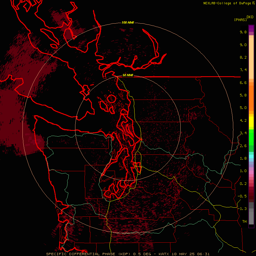This screenshot has width=256, height=256.
Task: Click the 5.8 legend label
Action: [243, 95]
